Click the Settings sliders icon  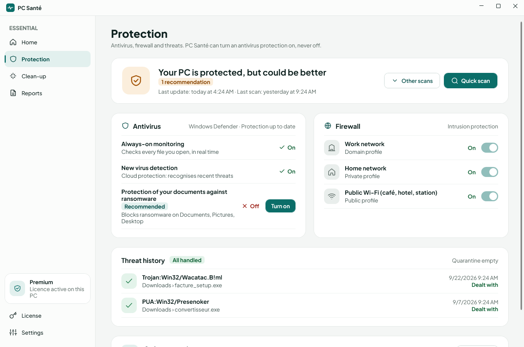pyautogui.click(x=13, y=332)
